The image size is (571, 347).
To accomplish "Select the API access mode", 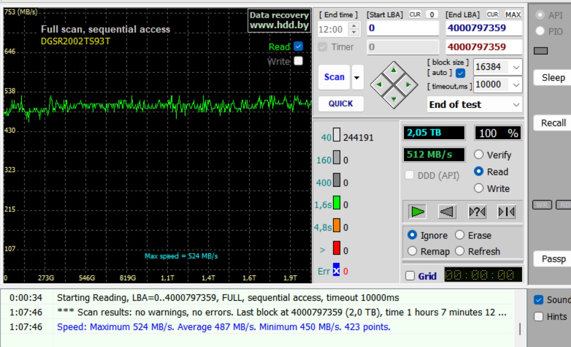I will [540, 15].
